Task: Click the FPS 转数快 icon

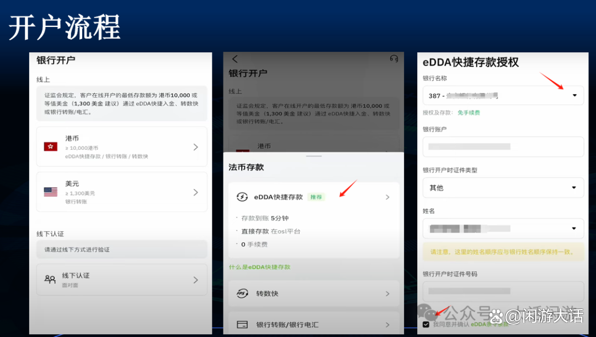Action: (x=242, y=293)
